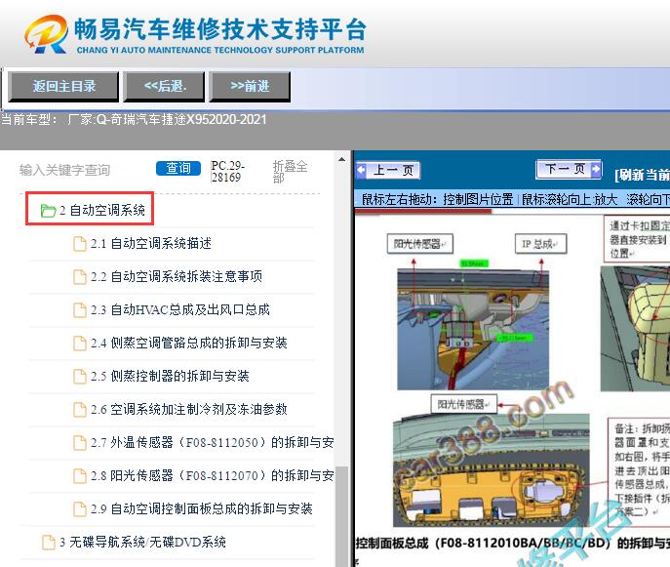Image resolution: width=670 pixels, height=567 pixels.
Task: Click the 返回主目录 button
Action: (63, 87)
